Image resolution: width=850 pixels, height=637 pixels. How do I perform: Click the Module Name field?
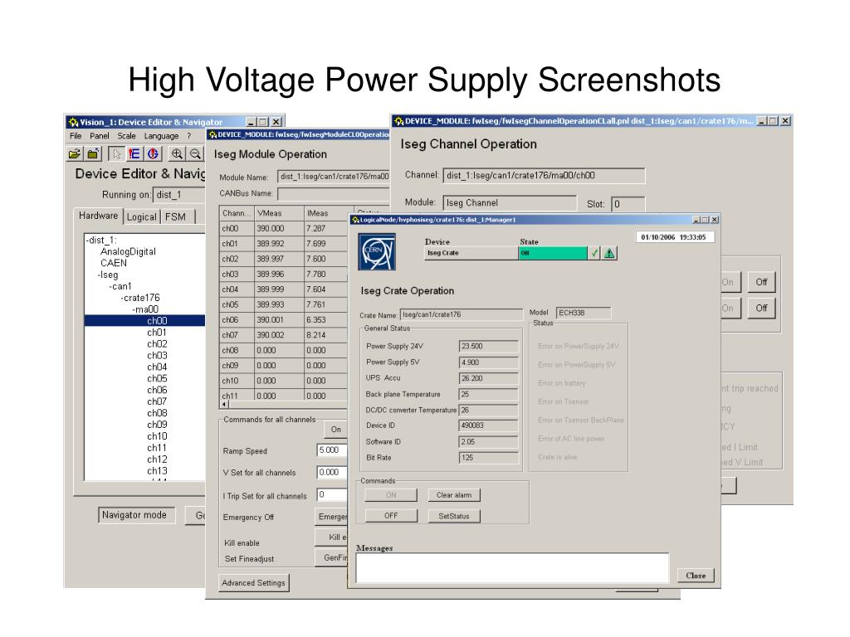click(334, 177)
